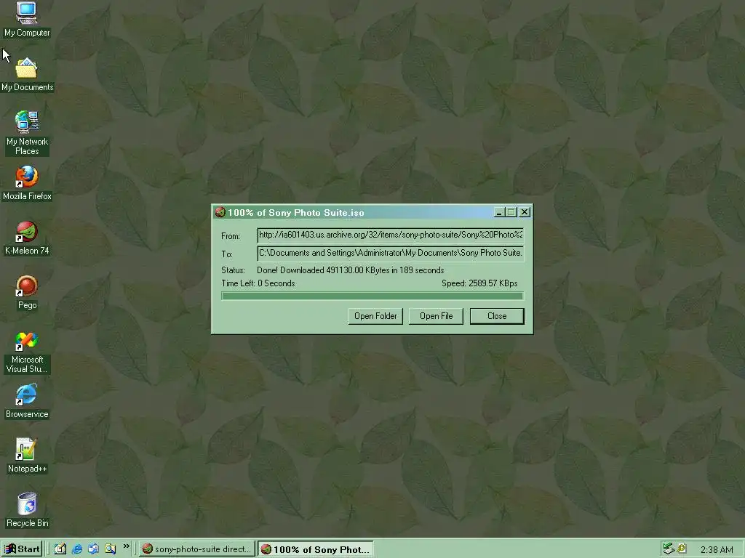The image size is (745, 558).
Task: Click the key document tray icon
Action: tap(682, 549)
